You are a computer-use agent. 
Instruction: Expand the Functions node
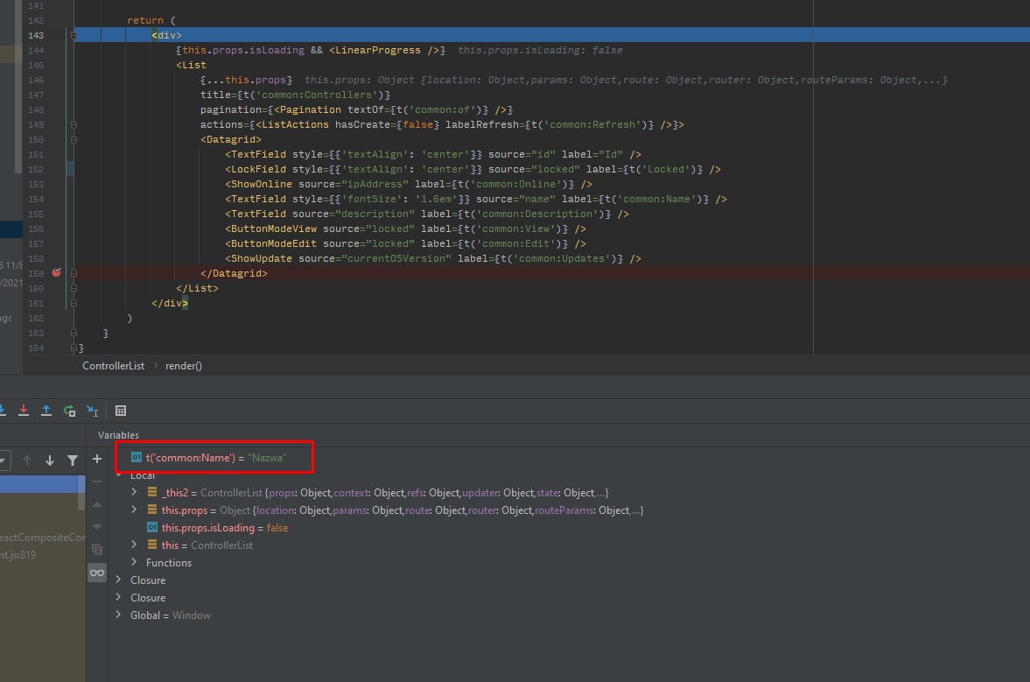coord(134,562)
